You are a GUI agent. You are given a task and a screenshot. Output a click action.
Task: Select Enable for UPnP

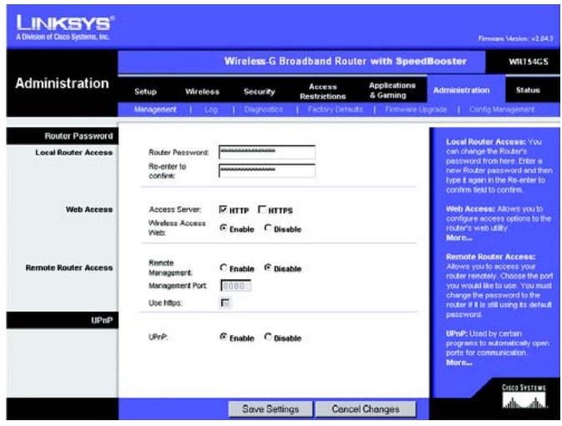(223, 337)
